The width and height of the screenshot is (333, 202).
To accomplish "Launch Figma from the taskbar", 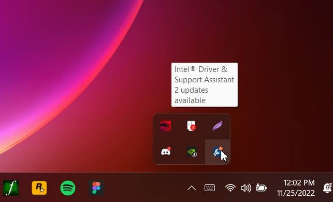I will (96, 188).
